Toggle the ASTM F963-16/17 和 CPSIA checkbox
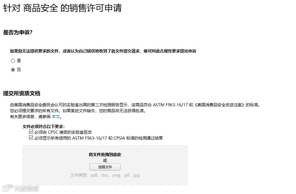The height and width of the screenshot is (194, 296). (x=31, y=138)
